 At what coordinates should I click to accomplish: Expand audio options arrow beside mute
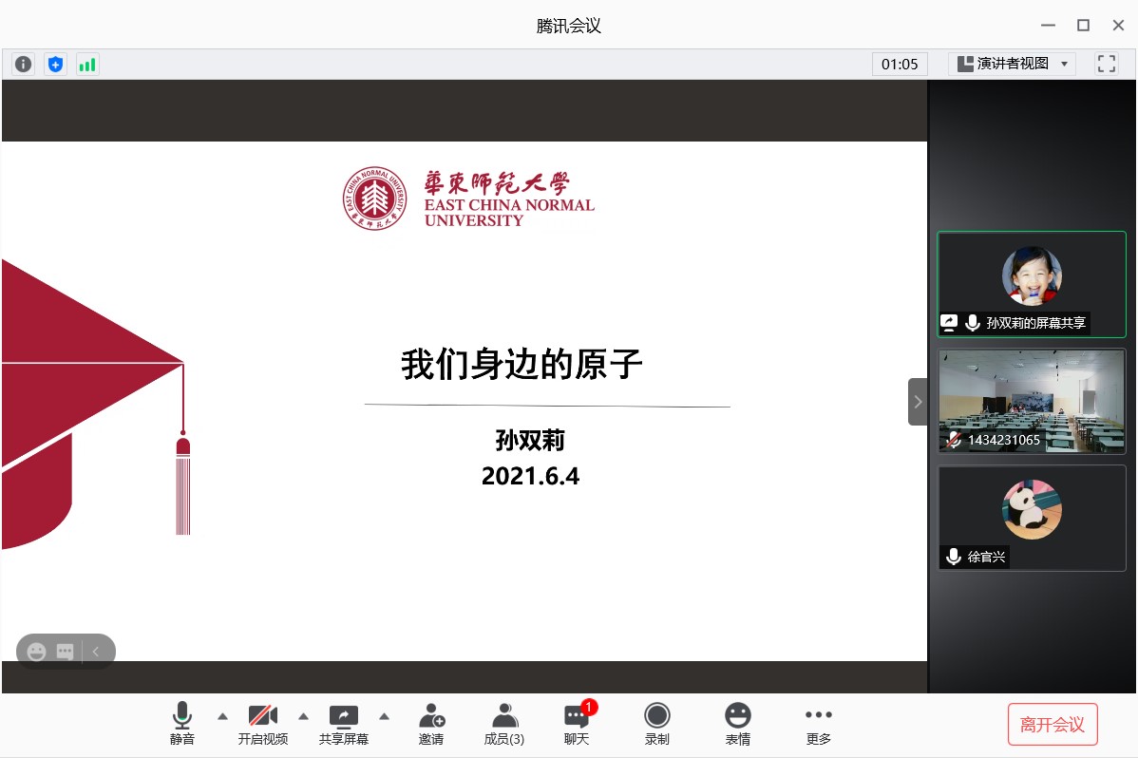[222, 716]
